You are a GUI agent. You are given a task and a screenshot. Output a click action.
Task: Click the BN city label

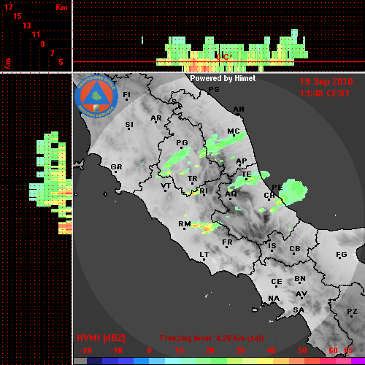(300, 279)
